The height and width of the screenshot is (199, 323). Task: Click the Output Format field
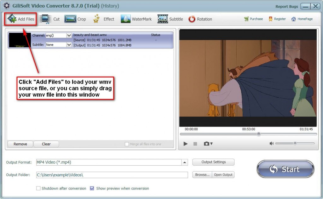[x=109, y=162]
